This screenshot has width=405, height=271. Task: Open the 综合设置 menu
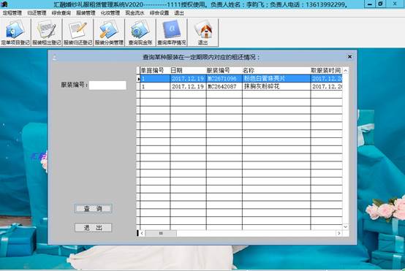tap(159, 13)
